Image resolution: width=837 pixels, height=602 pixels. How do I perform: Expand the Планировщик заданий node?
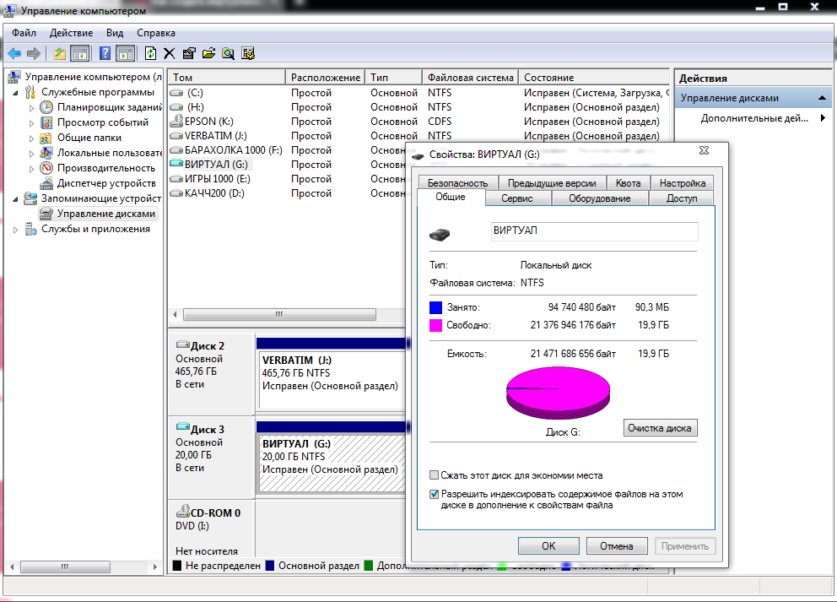tap(31, 108)
